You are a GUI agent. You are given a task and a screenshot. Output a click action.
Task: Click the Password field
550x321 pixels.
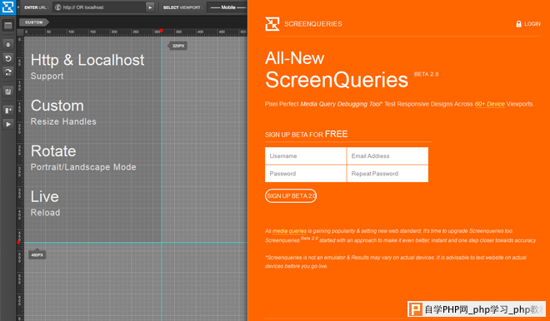point(306,174)
